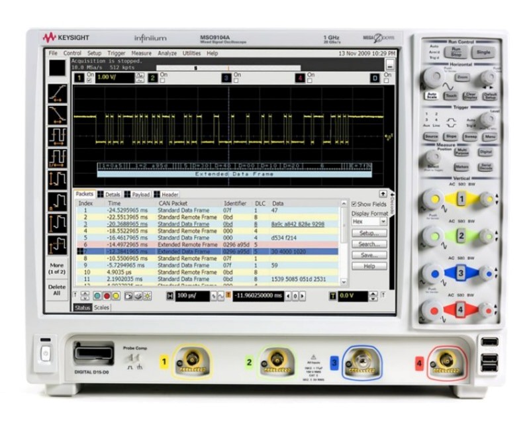Screen dimensions: 527x427
Task: Open the Measure menu
Action: [141, 53]
